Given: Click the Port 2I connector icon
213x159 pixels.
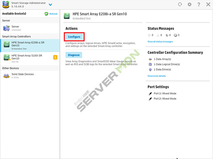Looking at the screenshot, I should pyautogui.click(x=150, y=99).
